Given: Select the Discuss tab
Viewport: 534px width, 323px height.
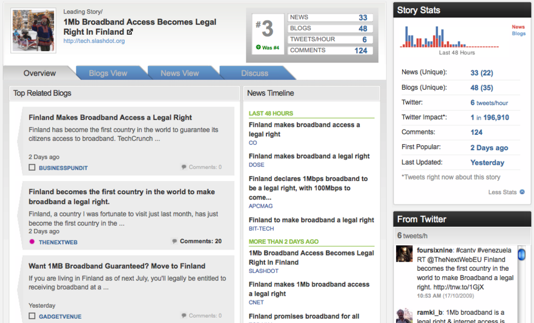Looking at the screenshot, I should click(x=254, y=73).
